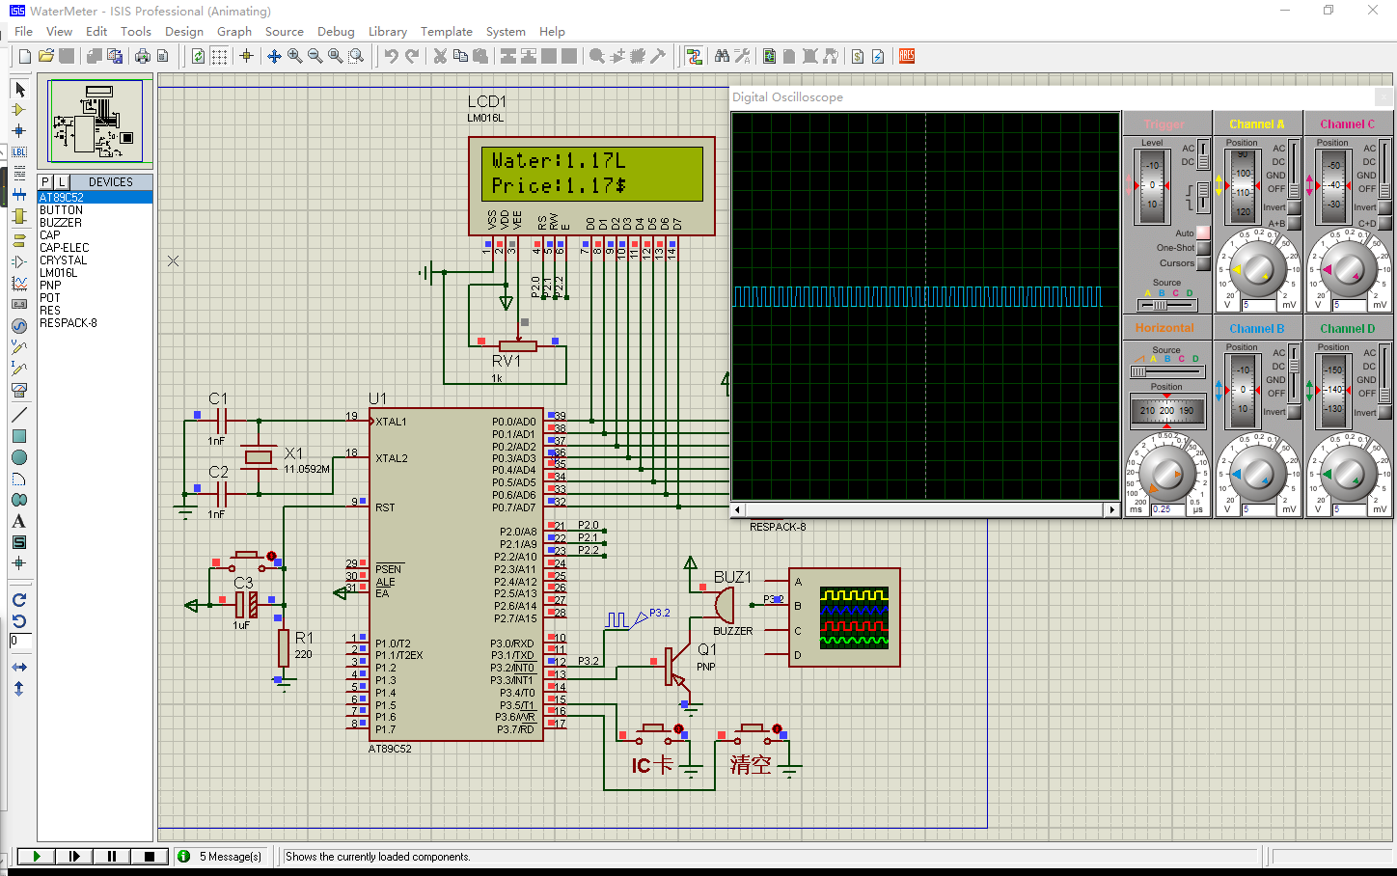Open a design with the folder icon
Viewport: 1397px width, 876px height.
(45, 56)
